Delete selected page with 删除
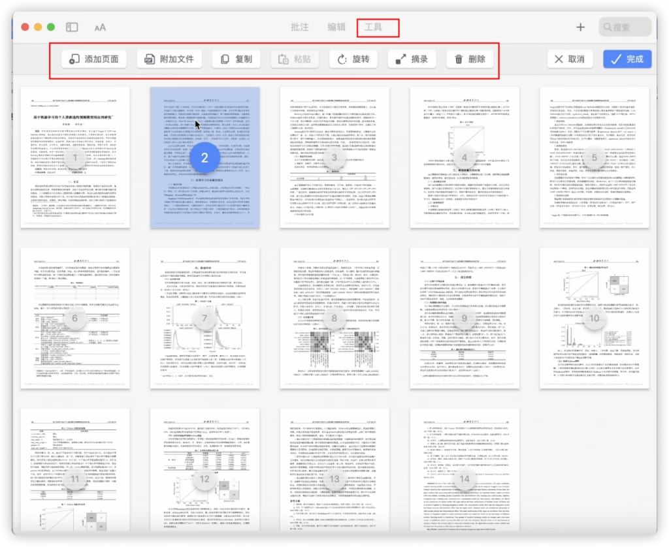669x547 pixels. coord(470,59)
